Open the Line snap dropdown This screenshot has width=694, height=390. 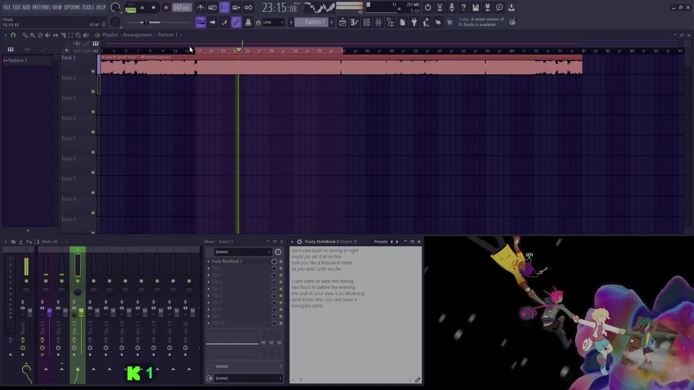(x=272, y=22)
